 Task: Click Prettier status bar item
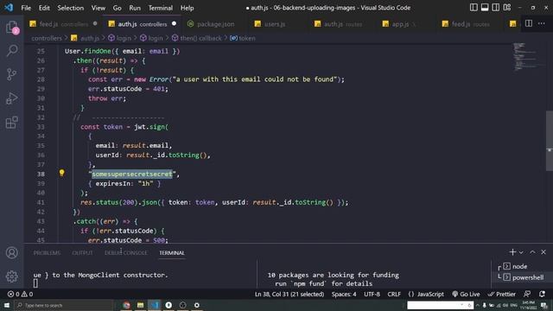point(501,294)
